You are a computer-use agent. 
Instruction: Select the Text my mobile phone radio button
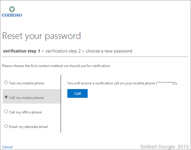pos(6,83)
